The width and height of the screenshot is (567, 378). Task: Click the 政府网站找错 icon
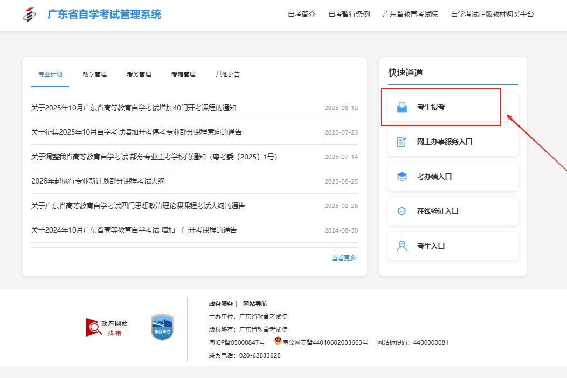(x=107, y=327)
